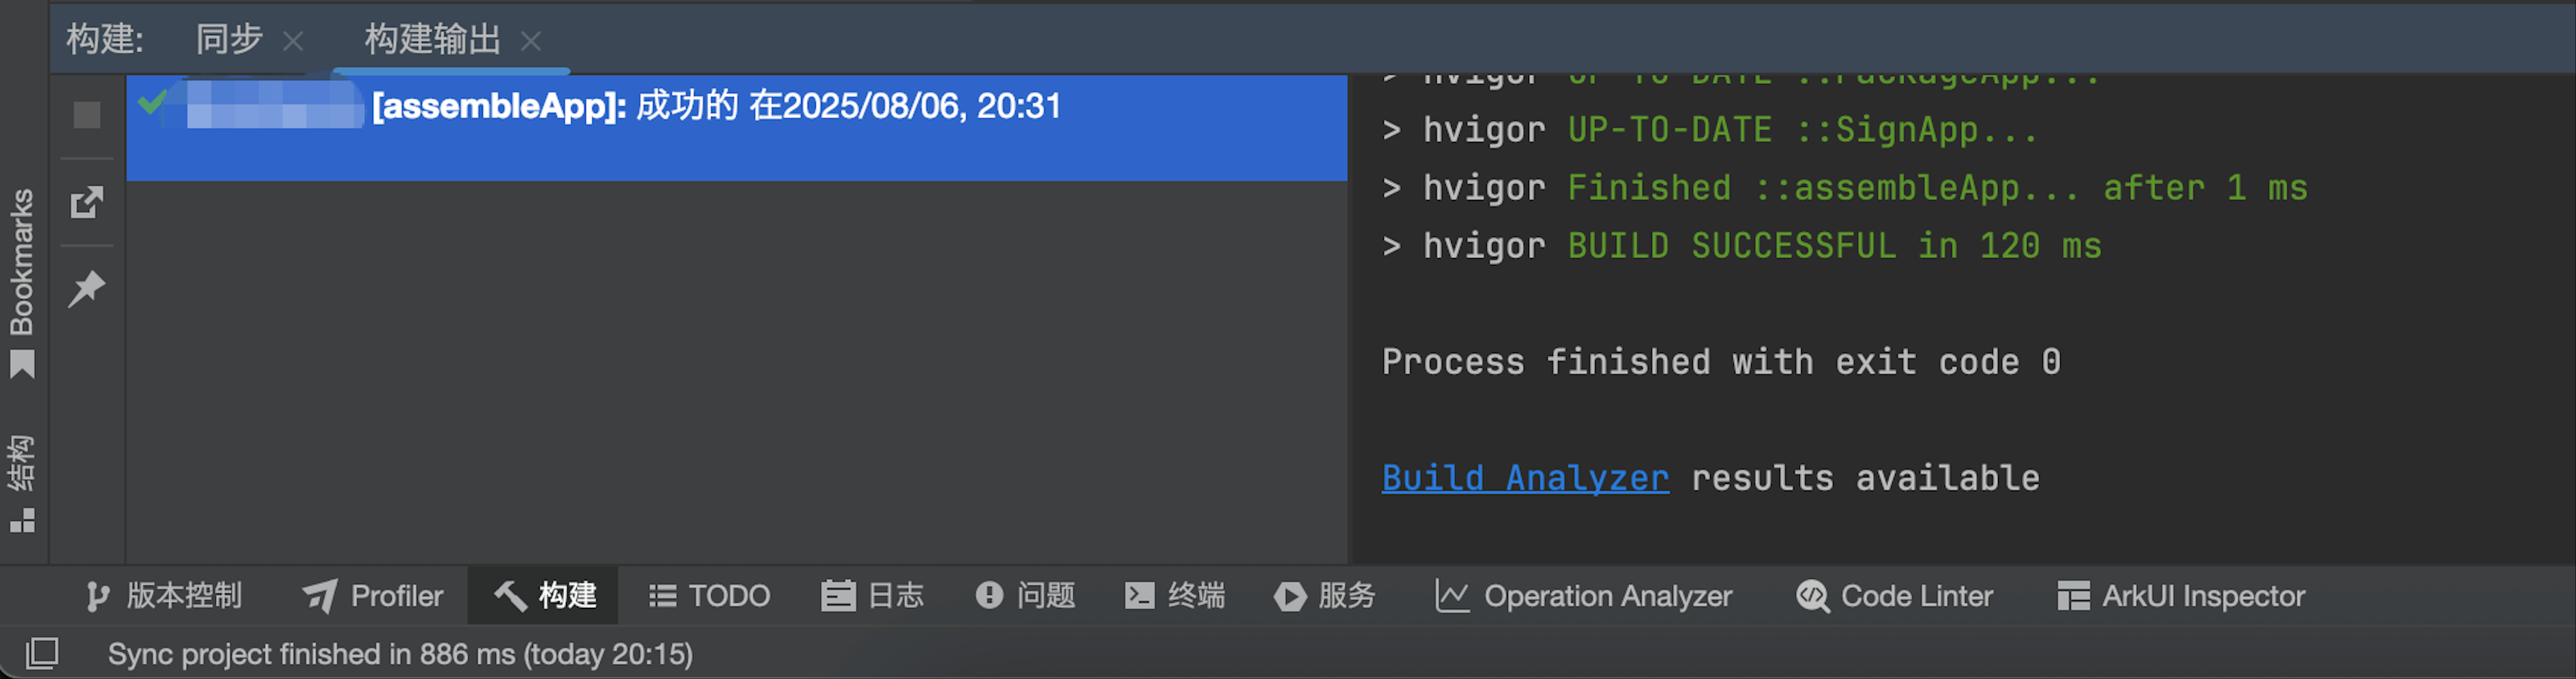Open the Build Analyzer link
Viewport: 2576px width, 679px height.
(1525, 478)
